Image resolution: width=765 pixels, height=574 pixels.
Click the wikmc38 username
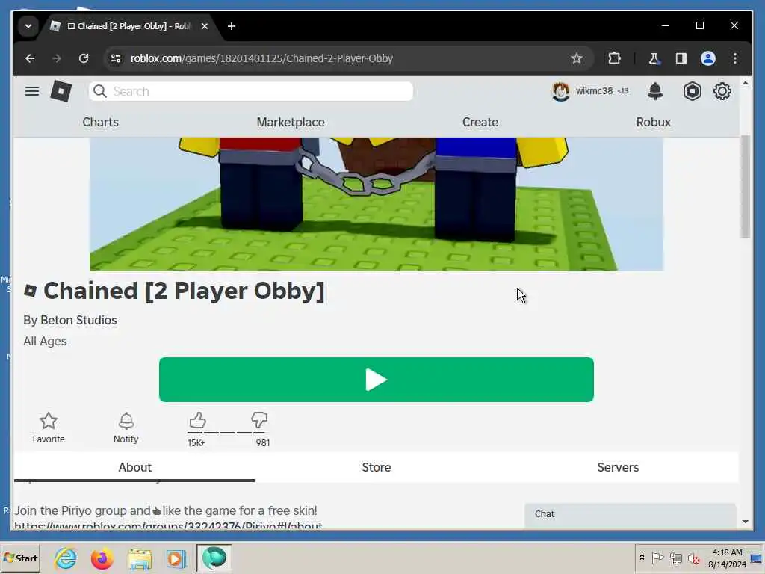(594, 90)
